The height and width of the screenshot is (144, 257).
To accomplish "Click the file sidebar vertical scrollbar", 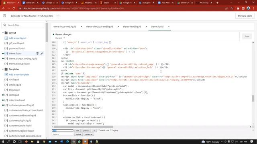I will [47, 32].
